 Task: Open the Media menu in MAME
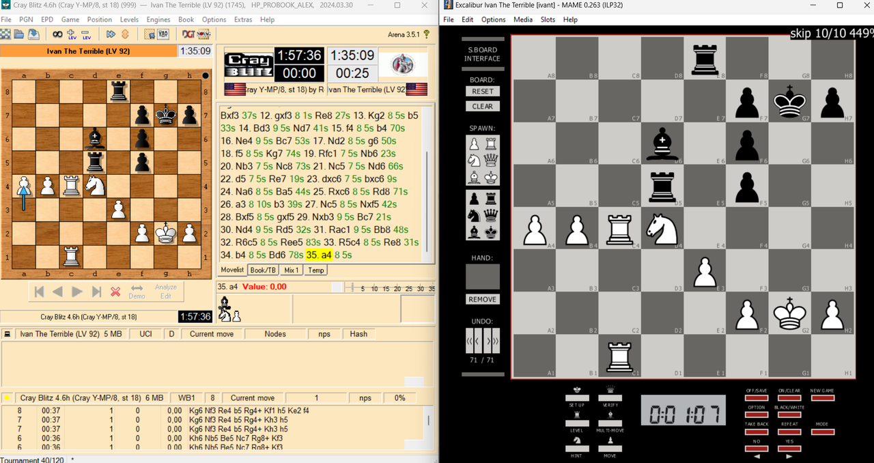pyautogui.click(x=523, y=19)
